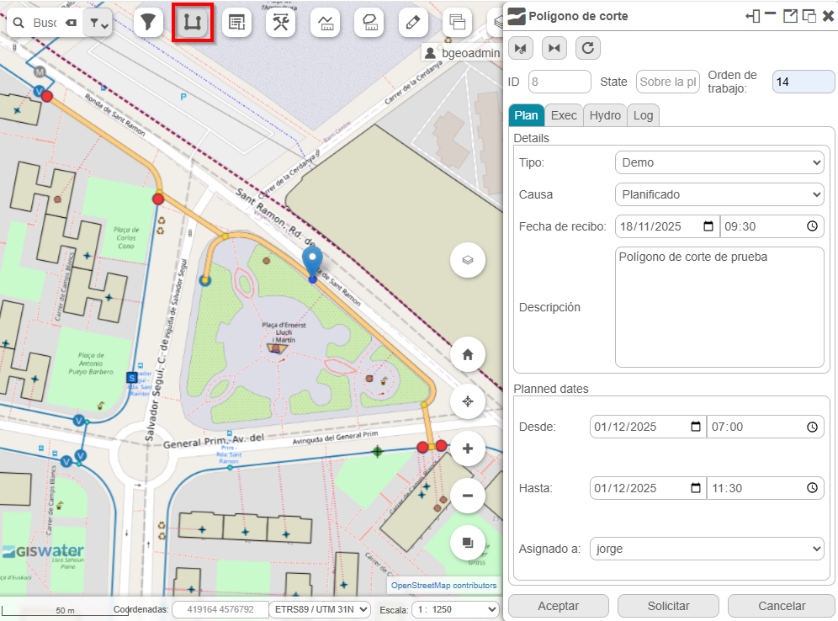Click the Solicitar button
The width and height of the screenshot is (838, 621).
click(x=668, y=606)
